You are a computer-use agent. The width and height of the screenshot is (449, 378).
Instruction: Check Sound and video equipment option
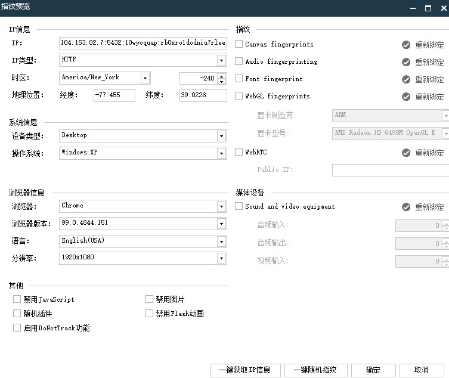[x=239, y=206]
